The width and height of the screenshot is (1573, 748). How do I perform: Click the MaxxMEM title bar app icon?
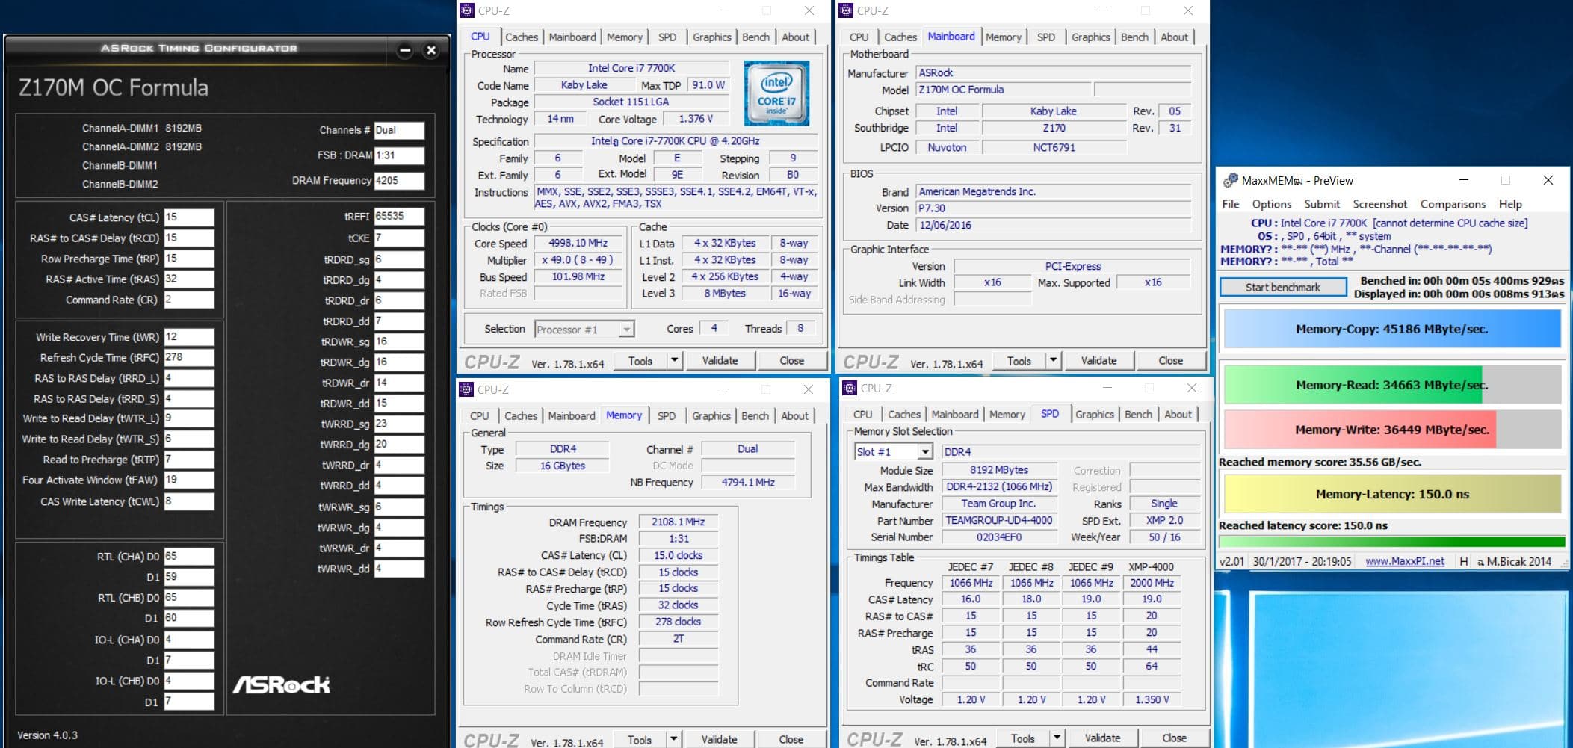tap(1229, 181)
